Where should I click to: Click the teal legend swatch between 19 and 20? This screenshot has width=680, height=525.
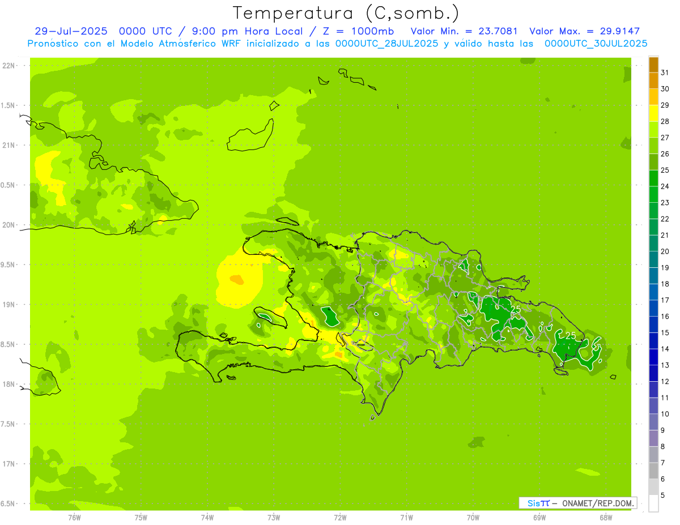click(653, 259)
